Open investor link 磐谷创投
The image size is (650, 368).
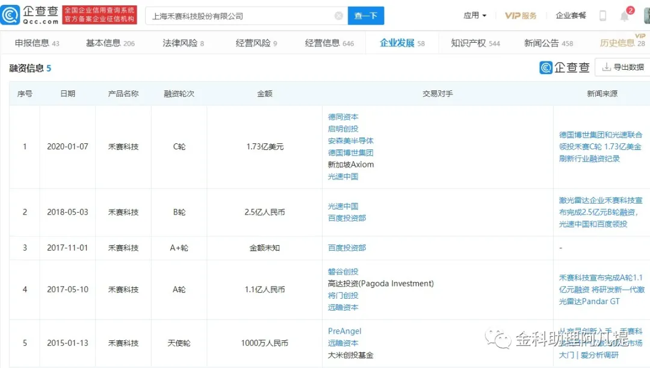[x=343, y=272]
